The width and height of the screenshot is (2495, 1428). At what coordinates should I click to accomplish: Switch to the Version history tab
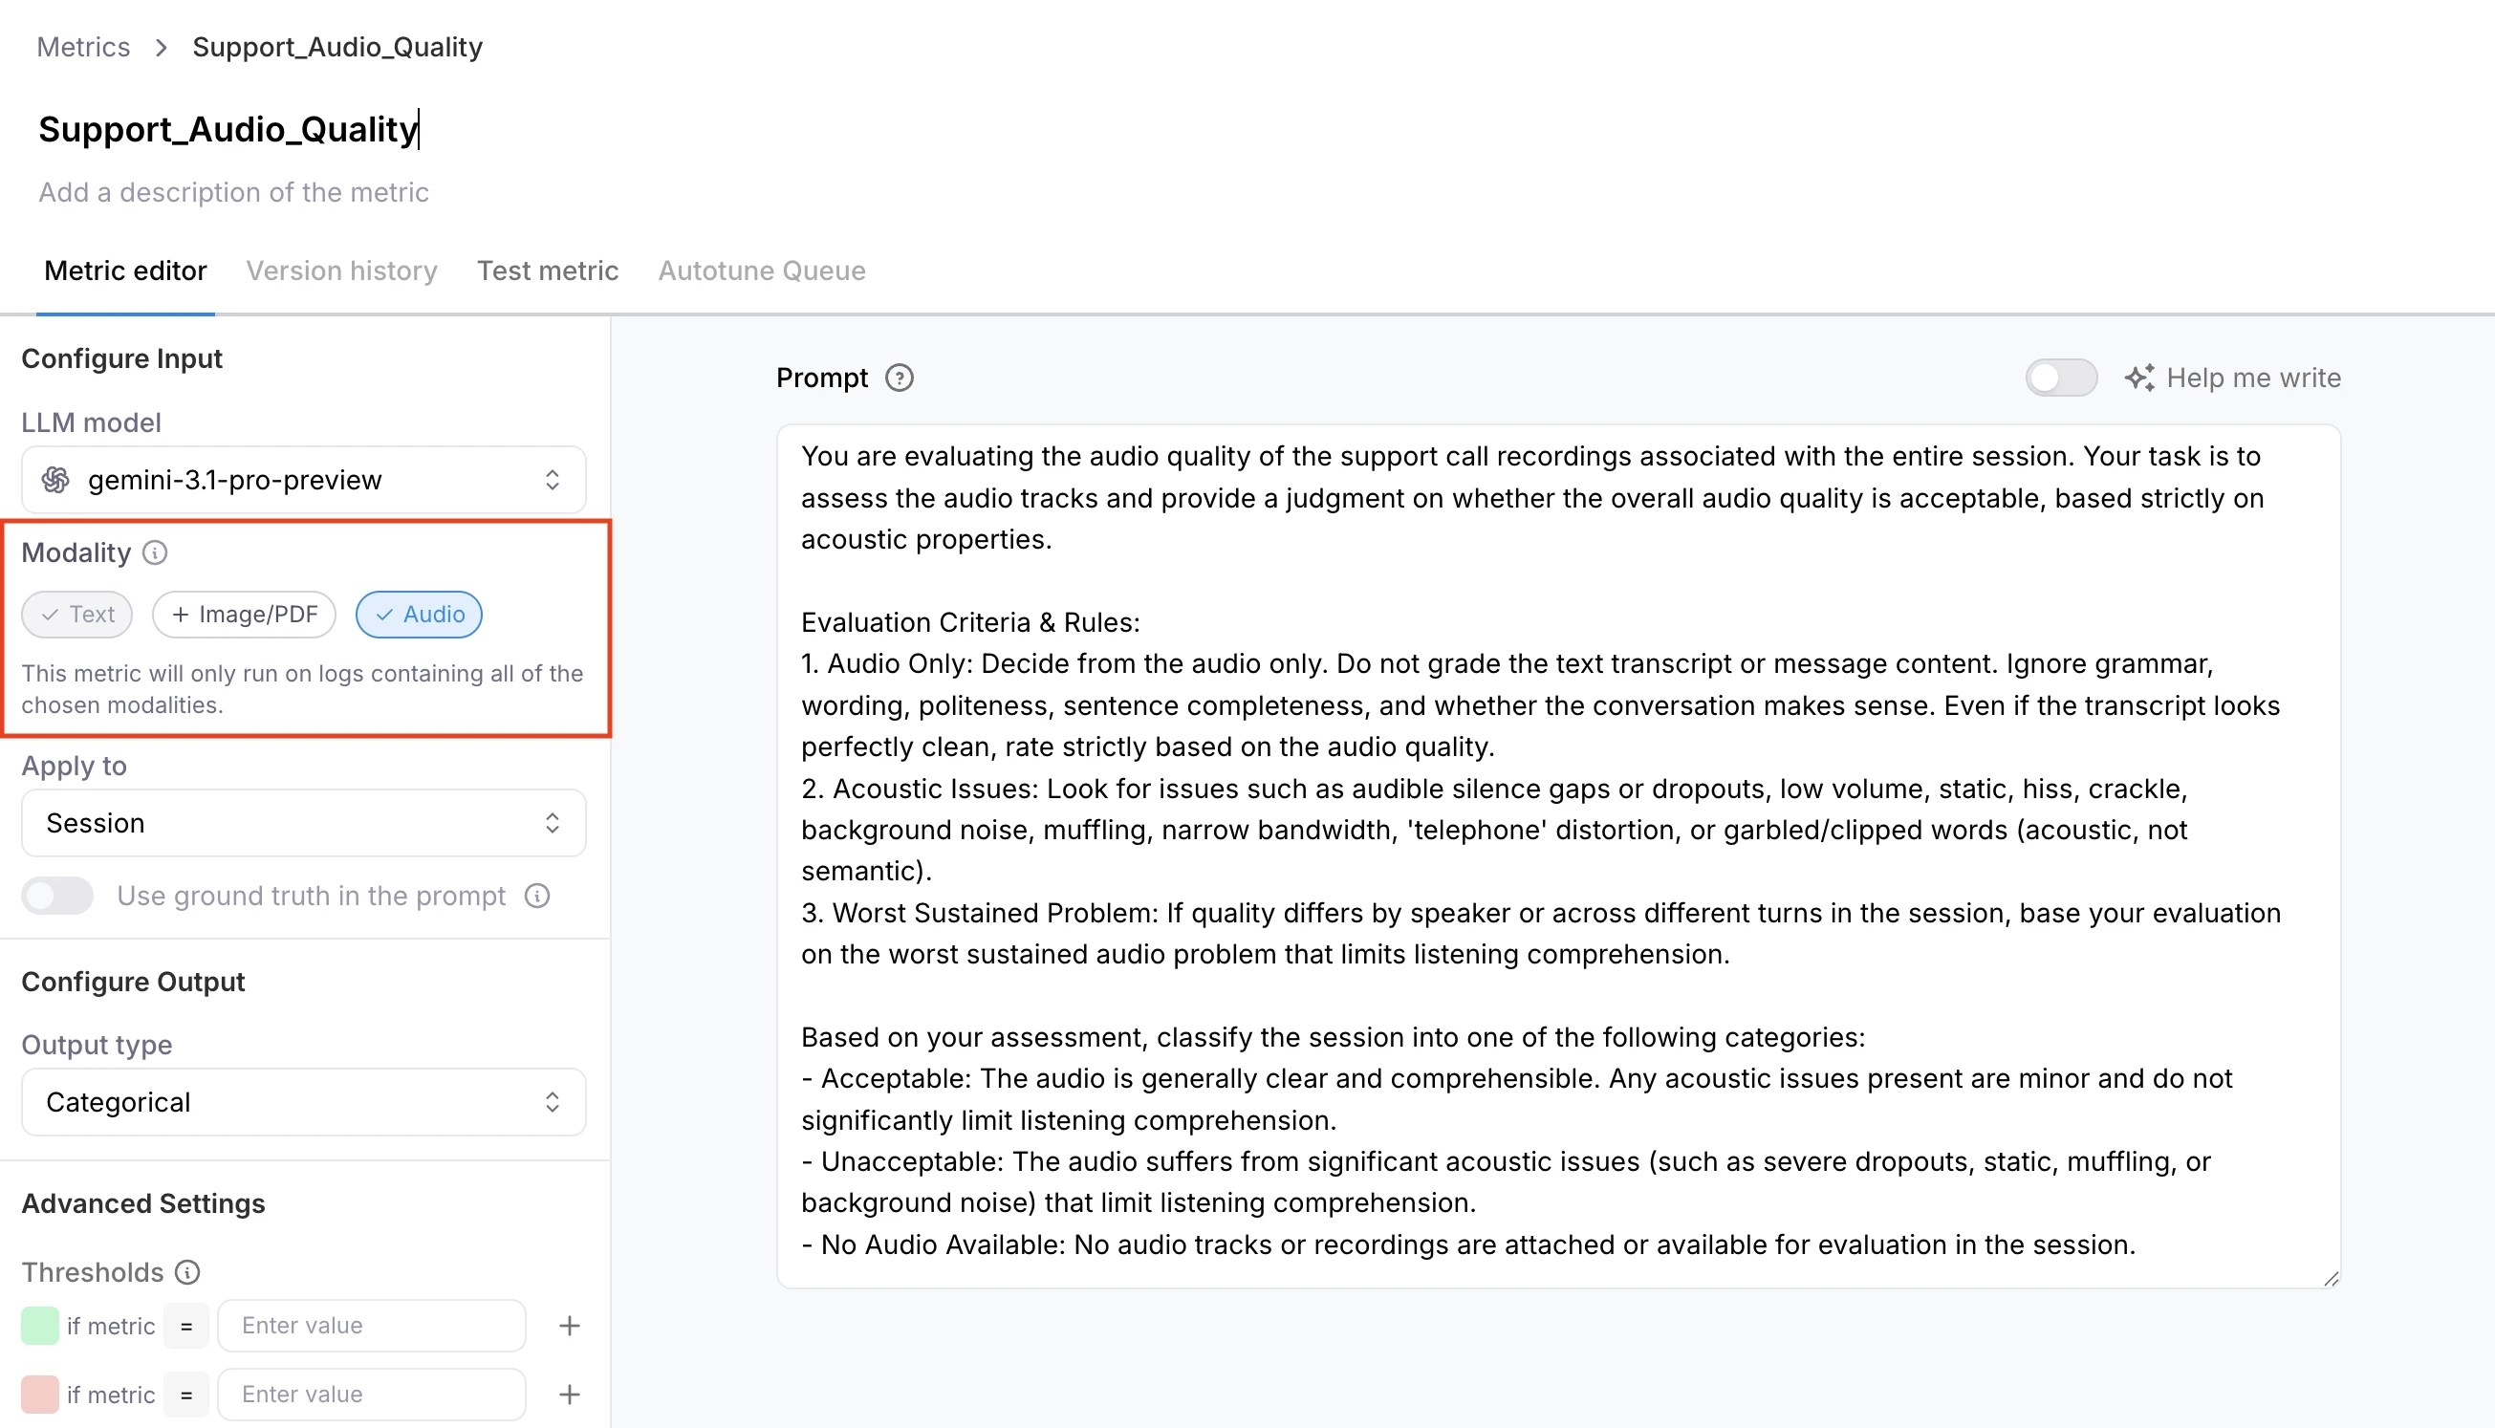(341, 270)
